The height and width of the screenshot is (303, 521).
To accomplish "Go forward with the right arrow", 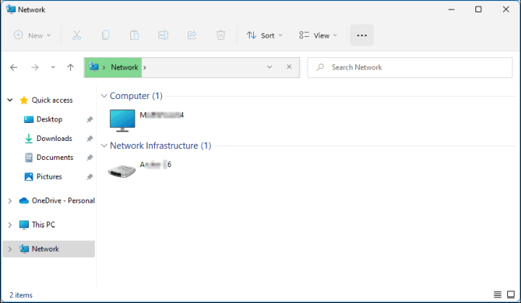I will click(35, 67).
